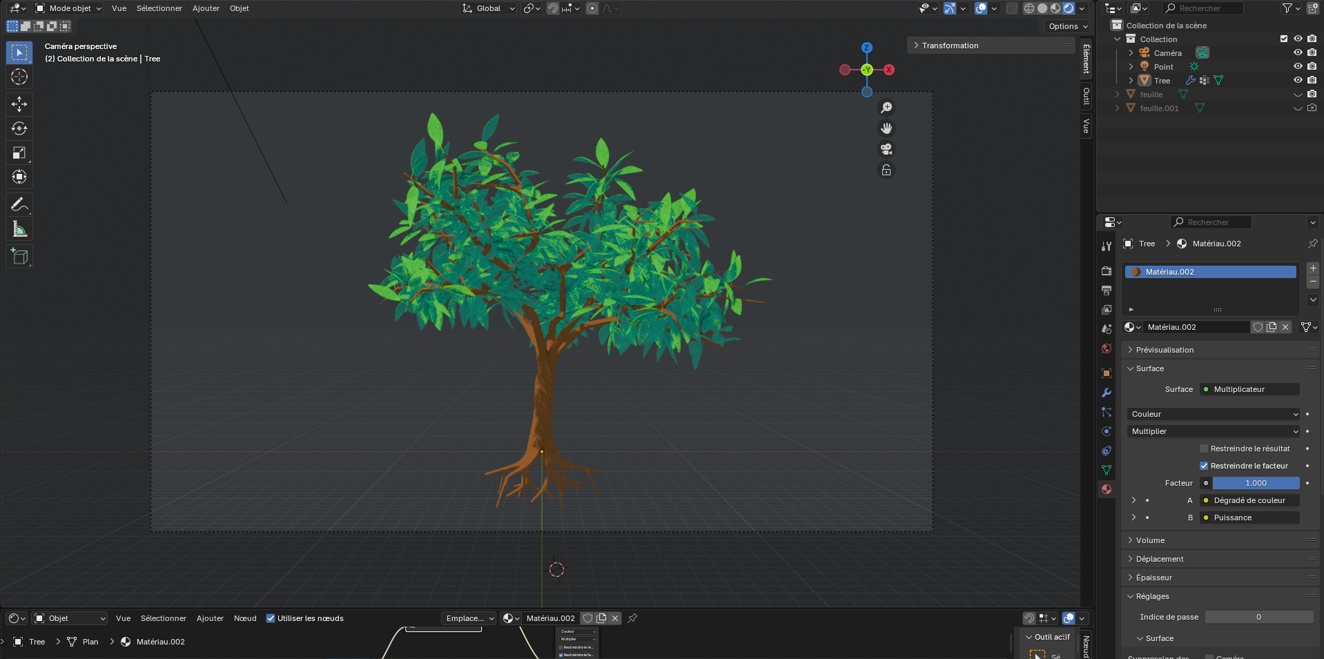
Task: Toggle camera view with the camera icon
Action: (886, 149)
